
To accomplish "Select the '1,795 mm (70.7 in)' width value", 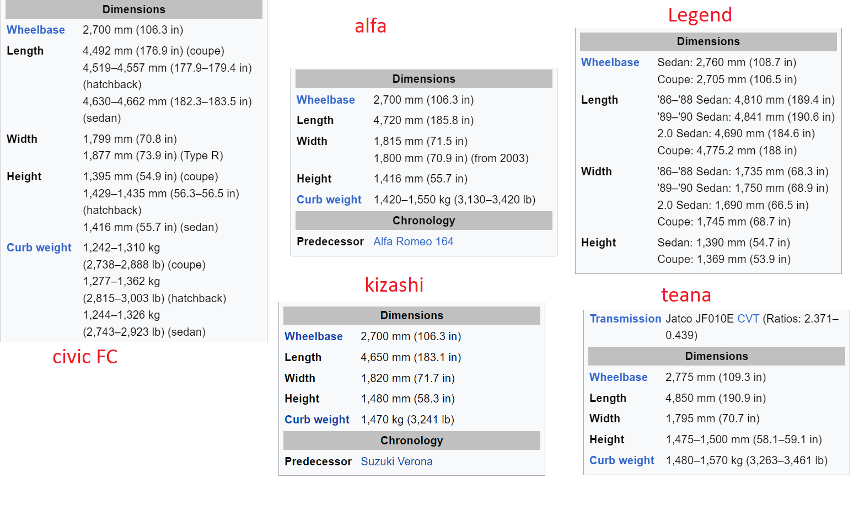I will pyautogui.click(x=713, y=418).
